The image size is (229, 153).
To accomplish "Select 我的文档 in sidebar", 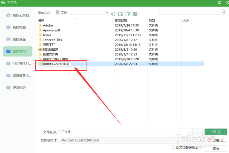I will tap(18, 51).
